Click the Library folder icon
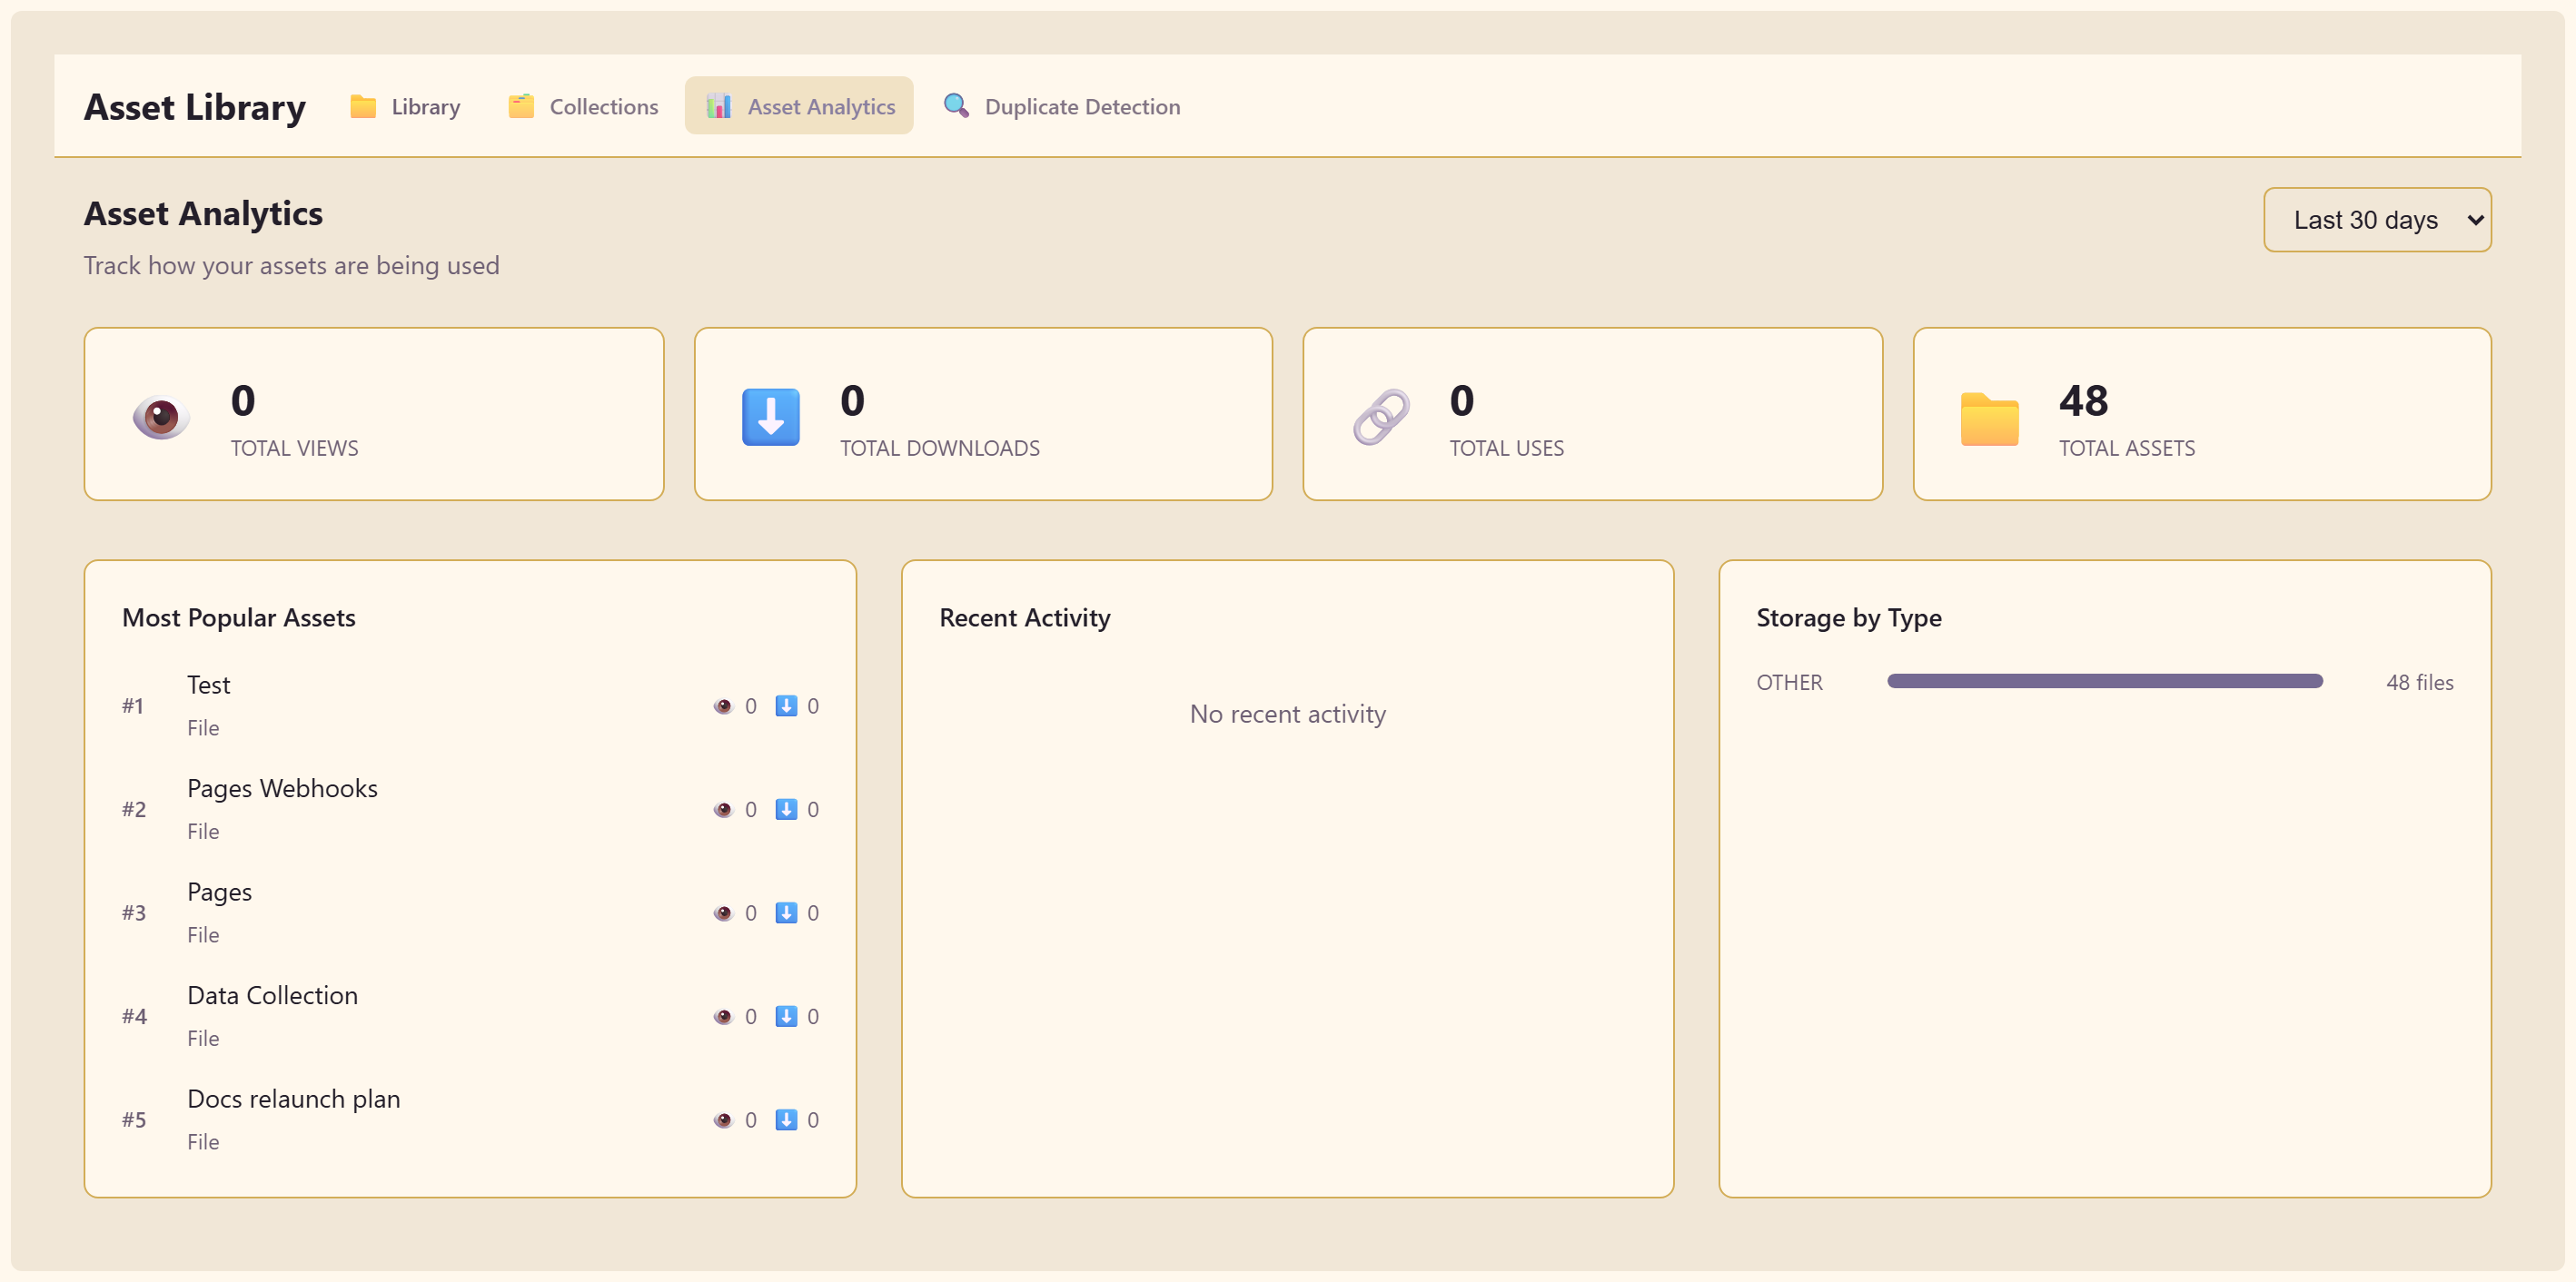 [363, 106]
